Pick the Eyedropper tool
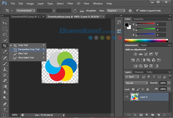This screenshot has width=173, height=118. click(5, 52)
